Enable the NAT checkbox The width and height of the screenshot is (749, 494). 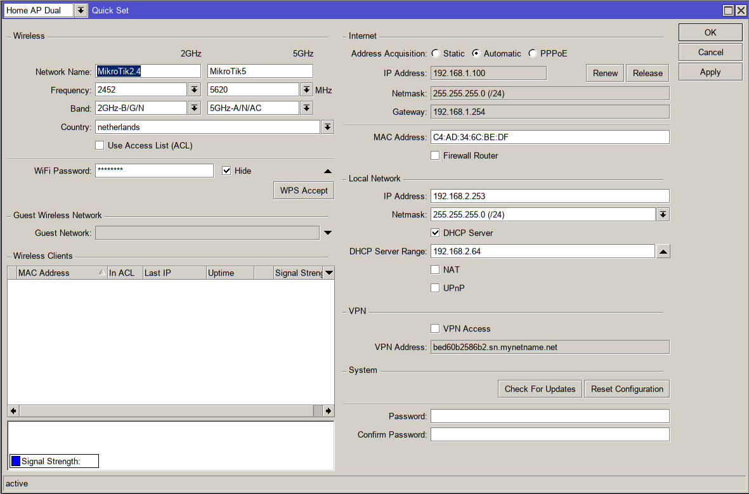(x=435, y=270)
